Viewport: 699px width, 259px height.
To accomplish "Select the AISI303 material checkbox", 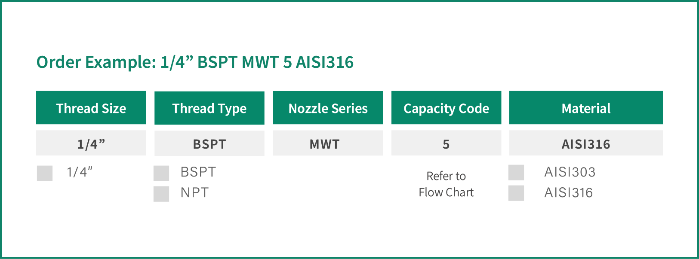I will (516, 172).
